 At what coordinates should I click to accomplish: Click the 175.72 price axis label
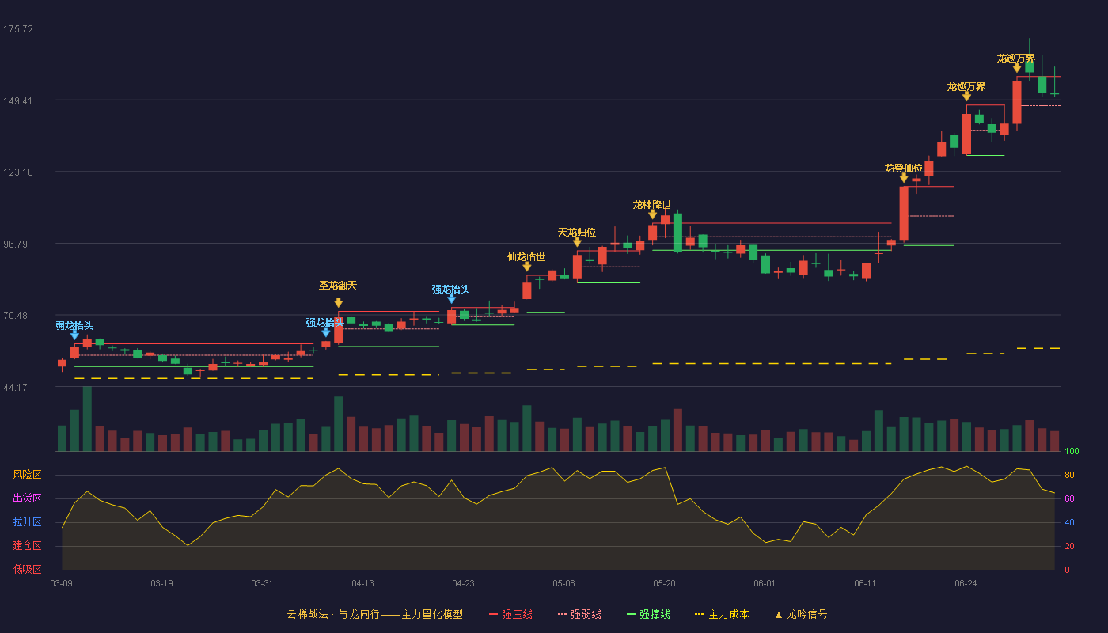[x=18, y=29]
